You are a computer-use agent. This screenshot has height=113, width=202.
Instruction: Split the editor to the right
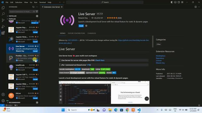click(x=196, y=7)
